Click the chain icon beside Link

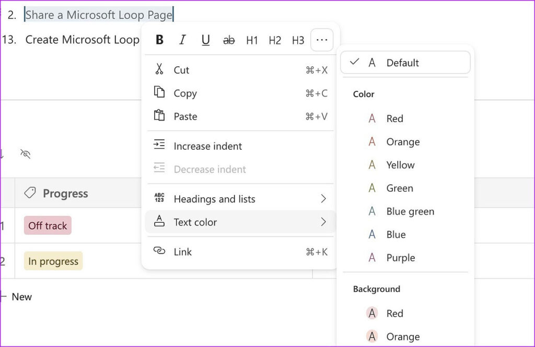tap(159, 252)
